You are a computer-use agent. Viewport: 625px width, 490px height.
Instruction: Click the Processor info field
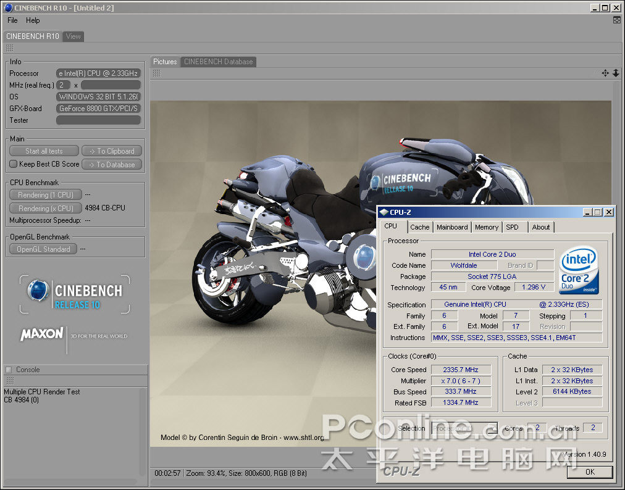(x=98, y=73)
